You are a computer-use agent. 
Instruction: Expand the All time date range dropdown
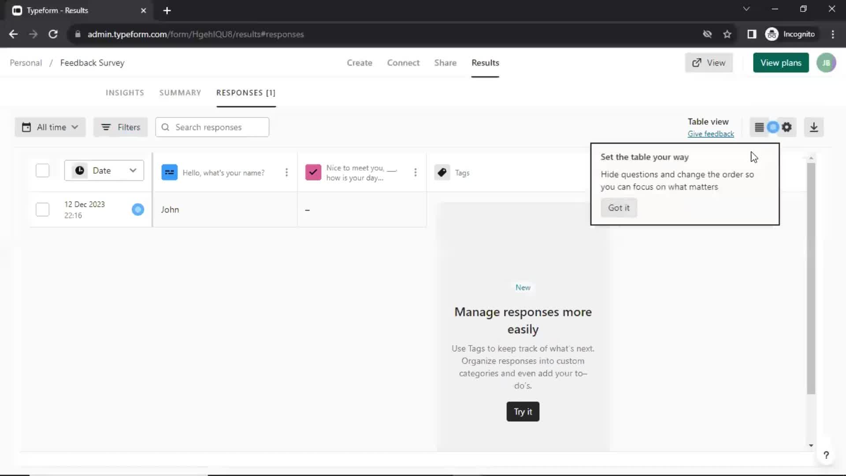click(x=50, y=127)
